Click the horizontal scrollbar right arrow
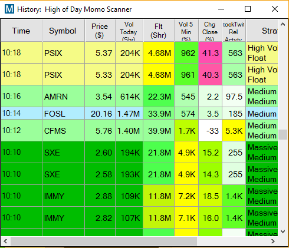The height and width of the screenshot is (248, 289). [x=273, y=241]
